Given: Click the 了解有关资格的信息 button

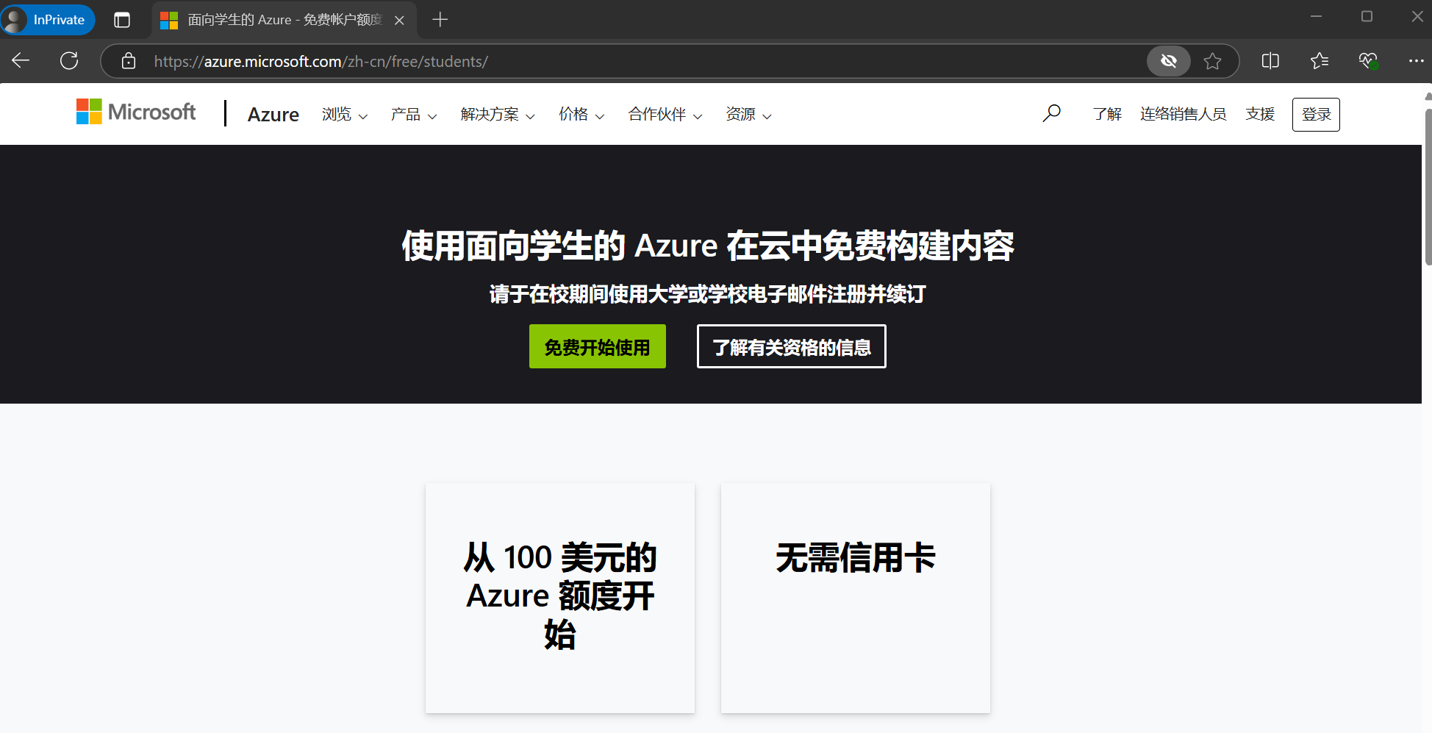Looking at the screenshot, I should pyautogui.click(x=791, y=346).
